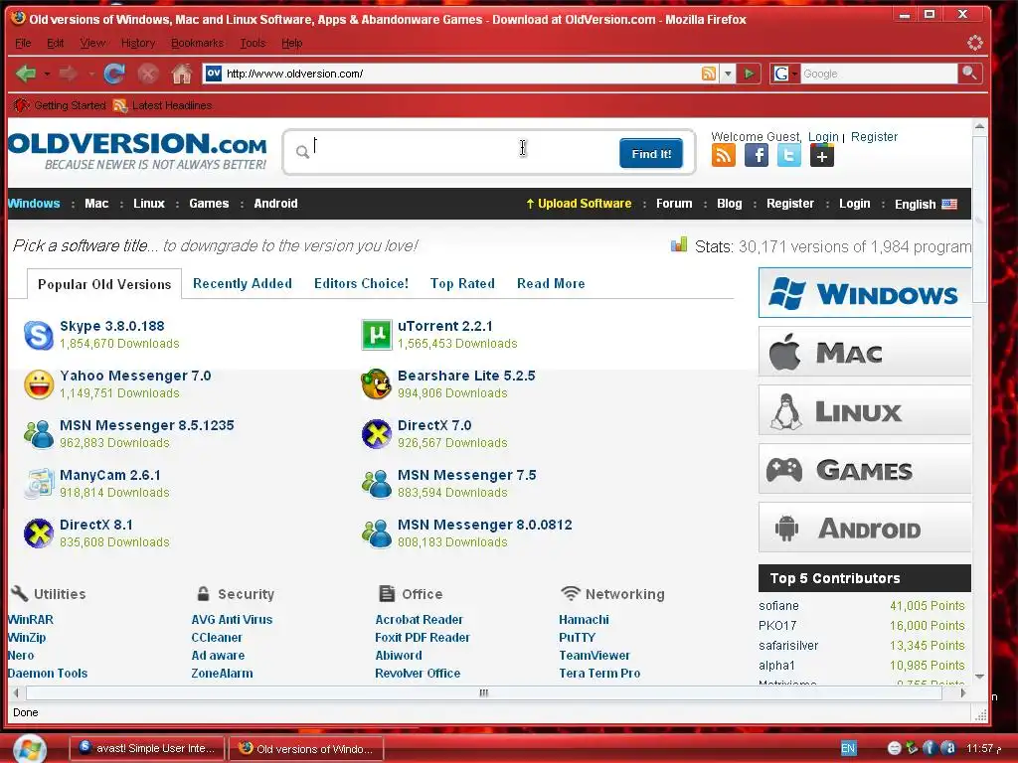
Task: Open the Forum link in nav bar
Action: pyautogui.click(x=674, y=203)
